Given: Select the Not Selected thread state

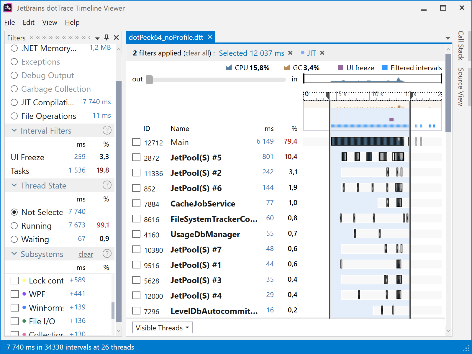Looking at the screenshot, I should pyautogui.click(x=14, y=212).
